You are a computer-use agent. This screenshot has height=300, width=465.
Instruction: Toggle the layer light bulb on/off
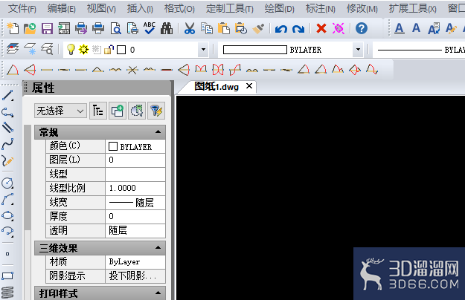[71, 50]
